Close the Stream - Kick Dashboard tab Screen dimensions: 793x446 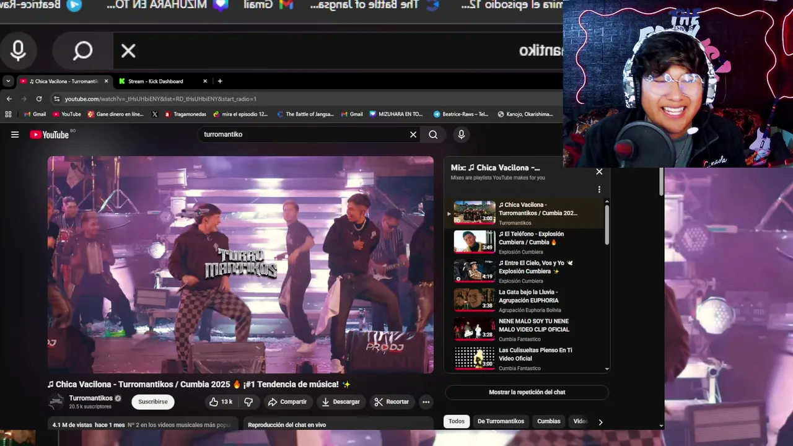click(205, 81)
